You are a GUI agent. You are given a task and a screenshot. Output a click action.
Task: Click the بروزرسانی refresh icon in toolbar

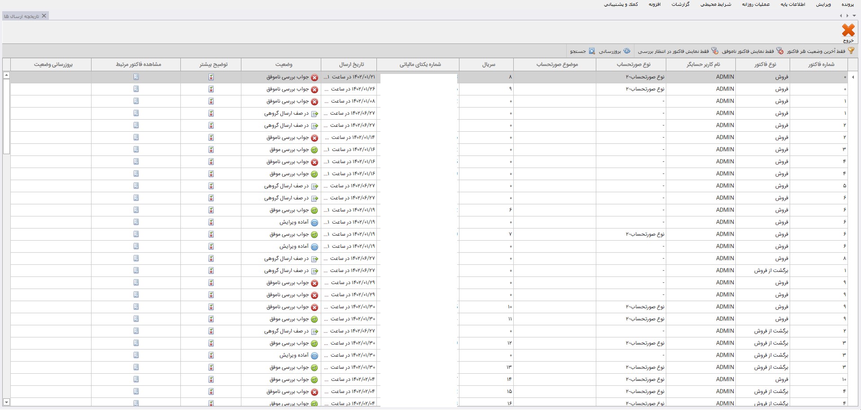pos(627,51)
